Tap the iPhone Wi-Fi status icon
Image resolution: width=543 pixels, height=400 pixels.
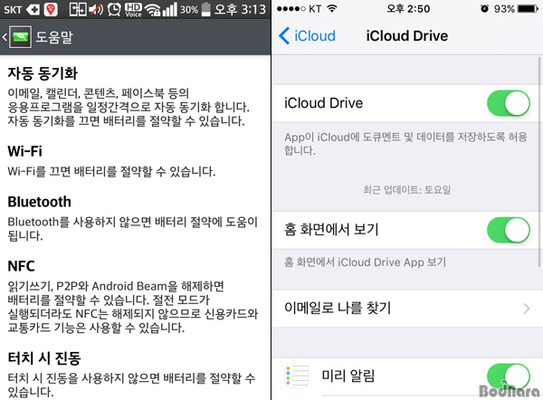click(x=332, y=9)
